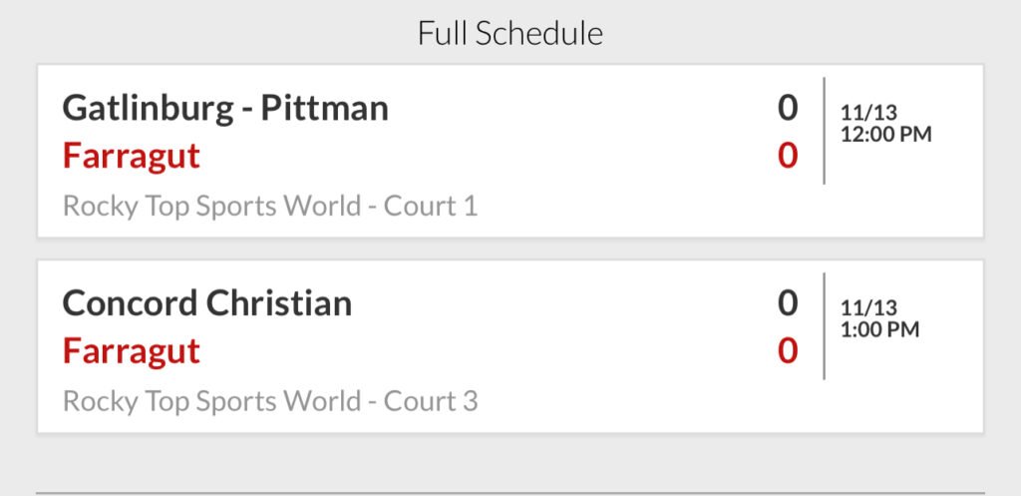Select the 1:00 PM game time
The image size is (1021, 496).
coord(878,329)
